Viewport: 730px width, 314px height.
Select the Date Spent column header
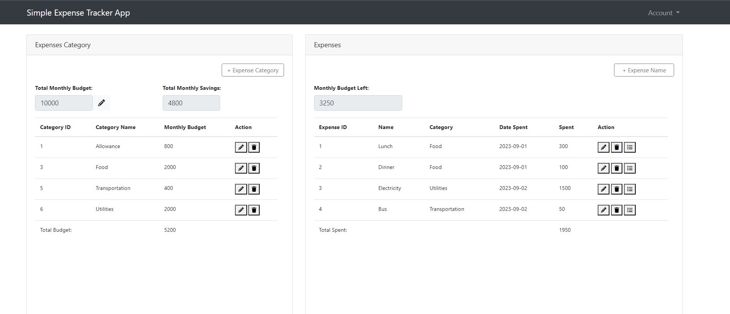coord(513,127)
